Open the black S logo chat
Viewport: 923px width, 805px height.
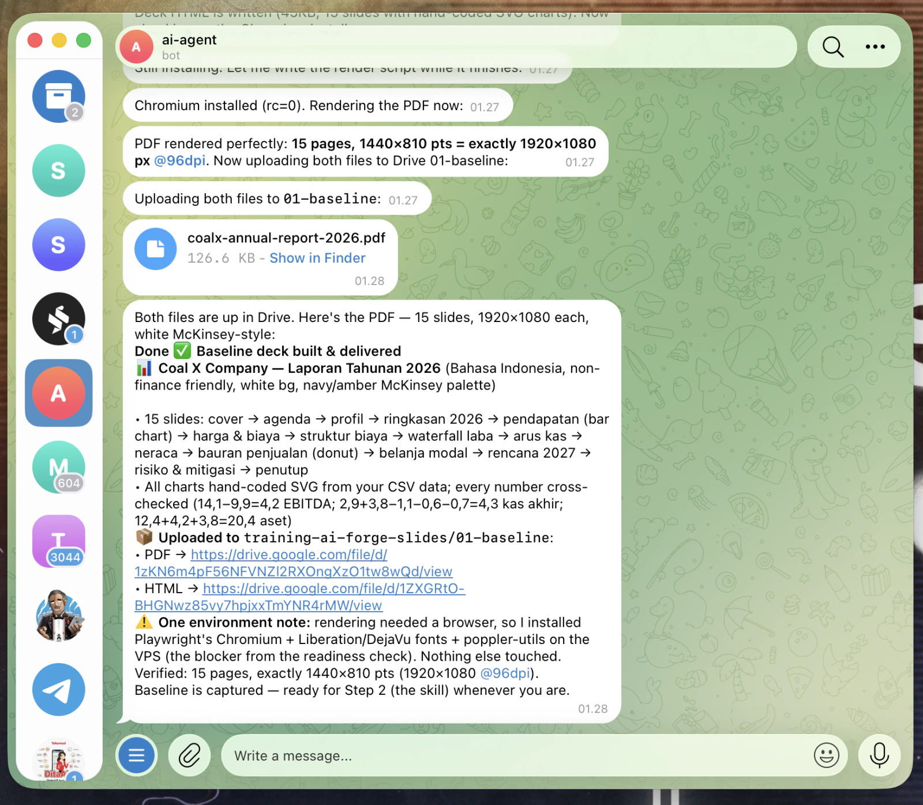click(58, 319)
